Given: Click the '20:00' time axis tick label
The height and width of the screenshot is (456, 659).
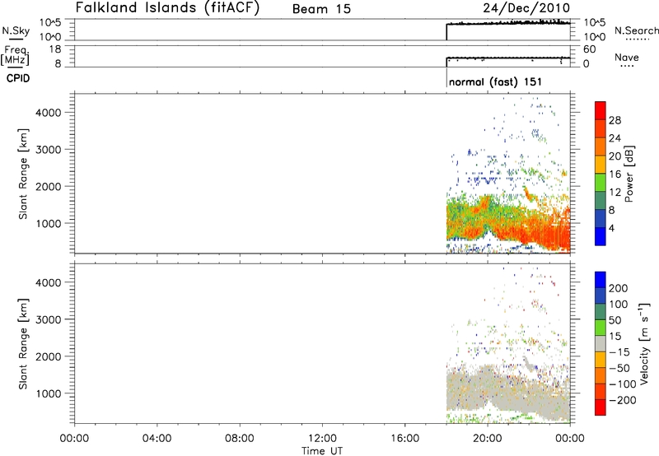Looking at the screenshot, I should (488, 439).
